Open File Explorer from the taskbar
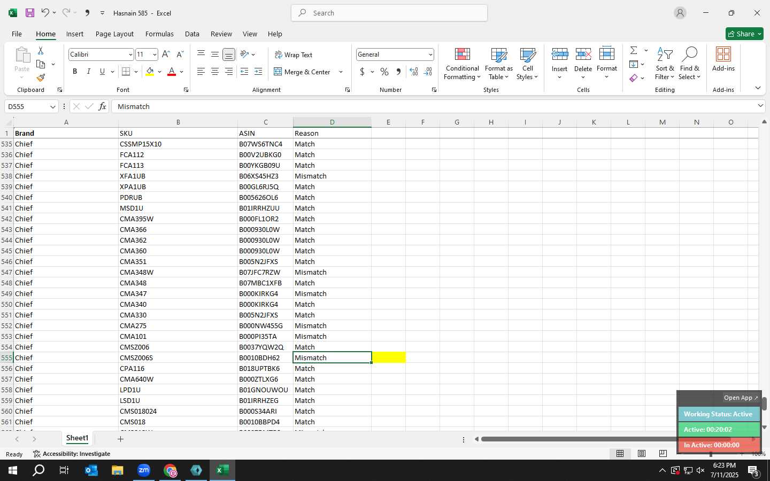Viewport: 770px width, 481px height. point(118,470)
